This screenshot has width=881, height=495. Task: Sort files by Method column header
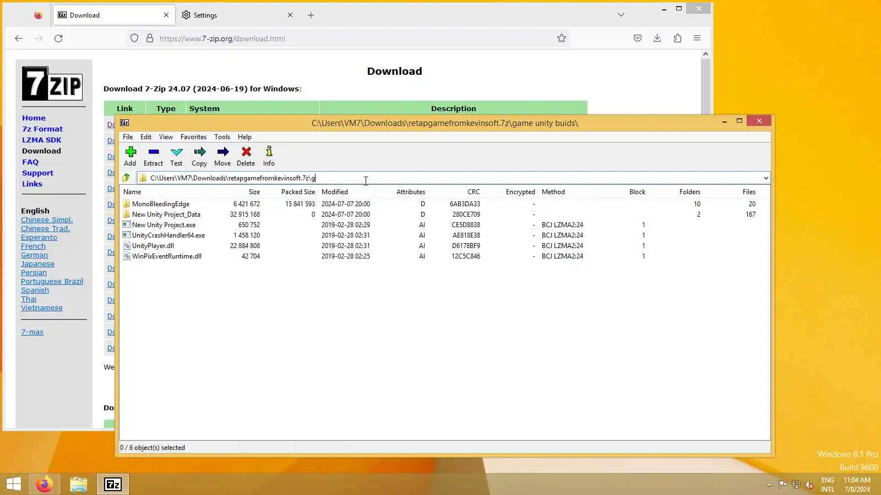[x=553, y=192]
